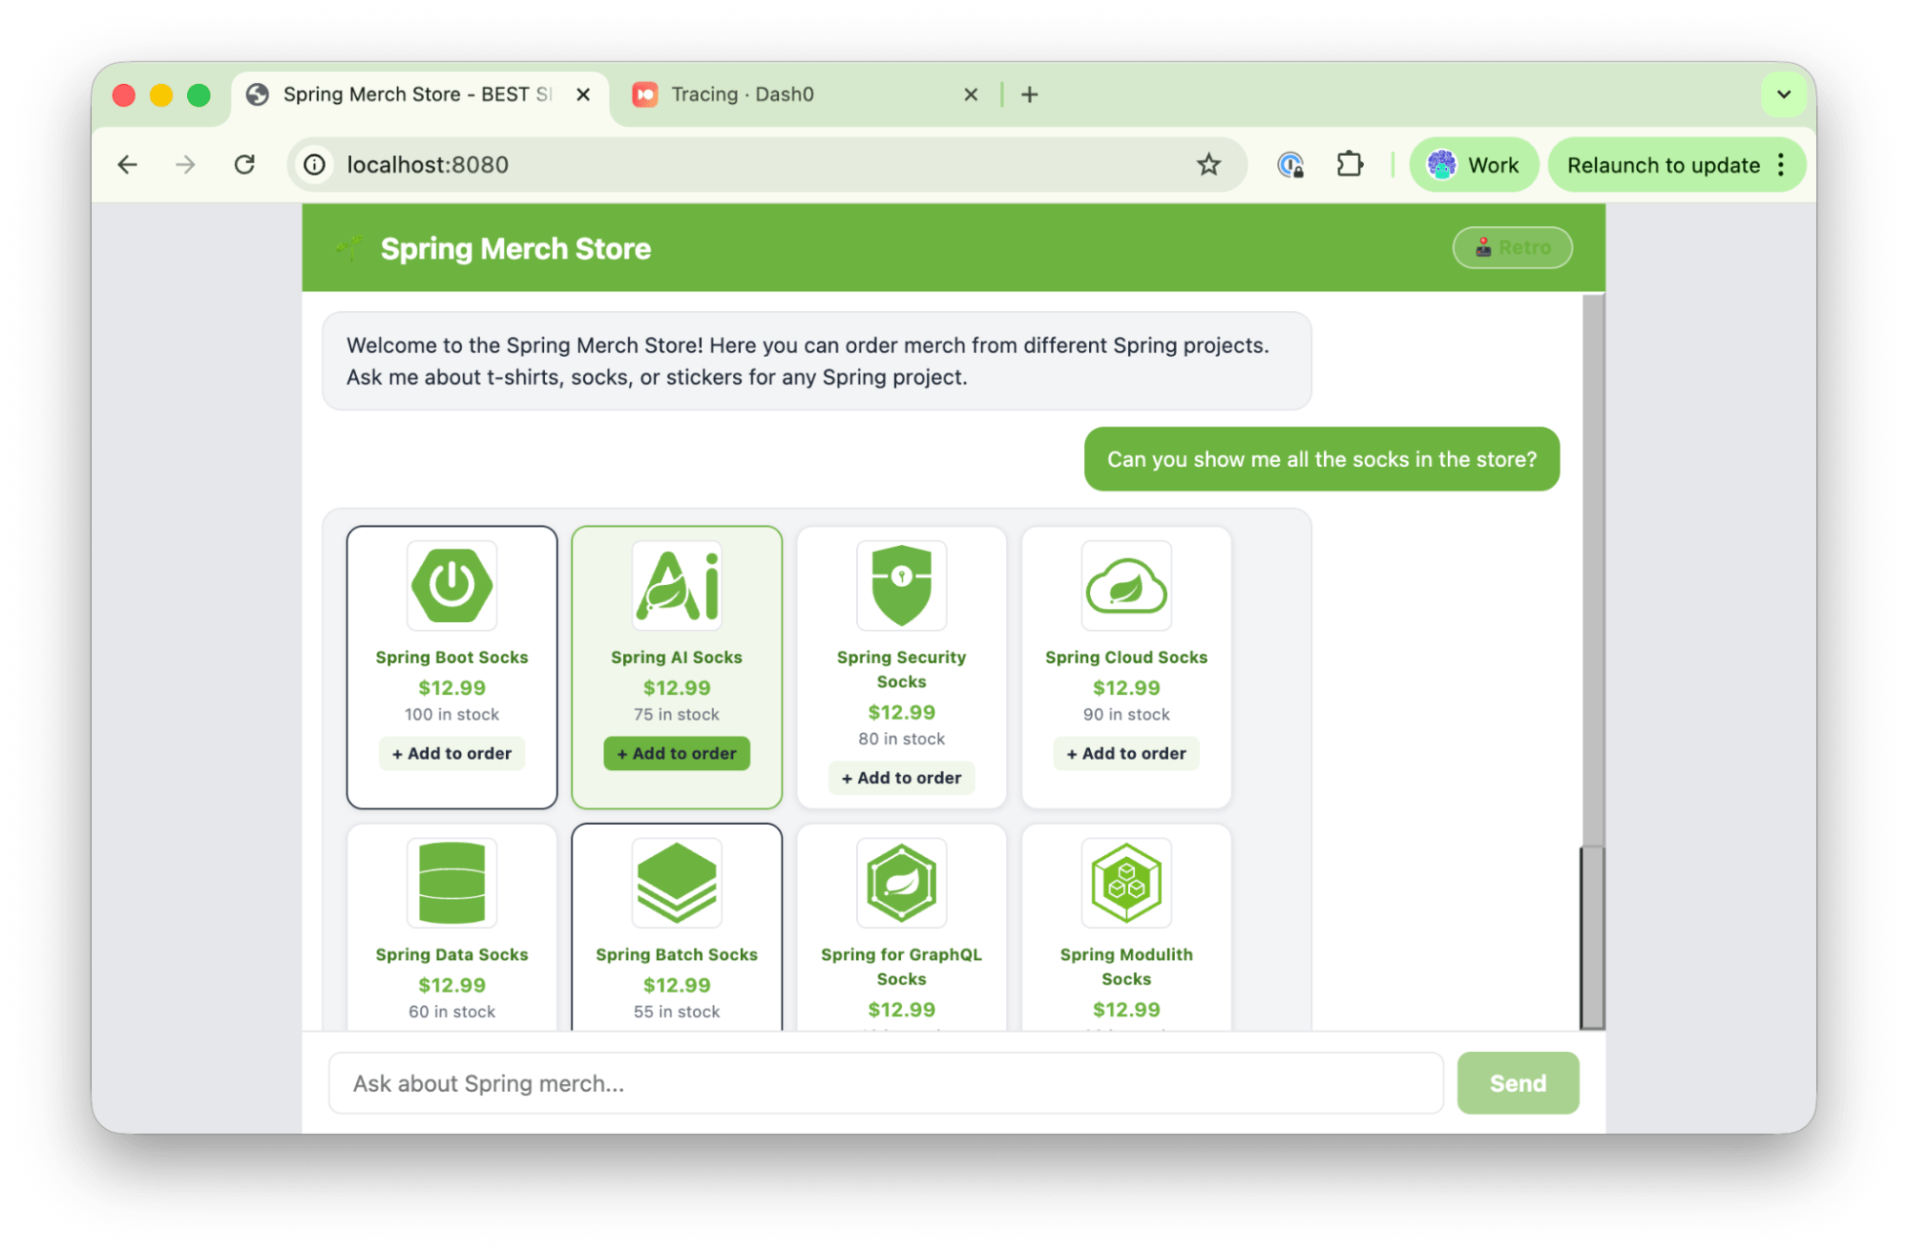Add Spring Security Socks to order
This screenshot has height=1255, width=1908.
tap(901, 778)
